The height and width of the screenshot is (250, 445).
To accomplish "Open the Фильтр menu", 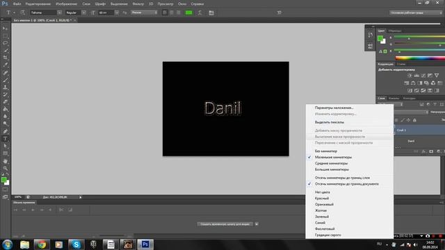I will pyautogui.click(x=138, y=4).
